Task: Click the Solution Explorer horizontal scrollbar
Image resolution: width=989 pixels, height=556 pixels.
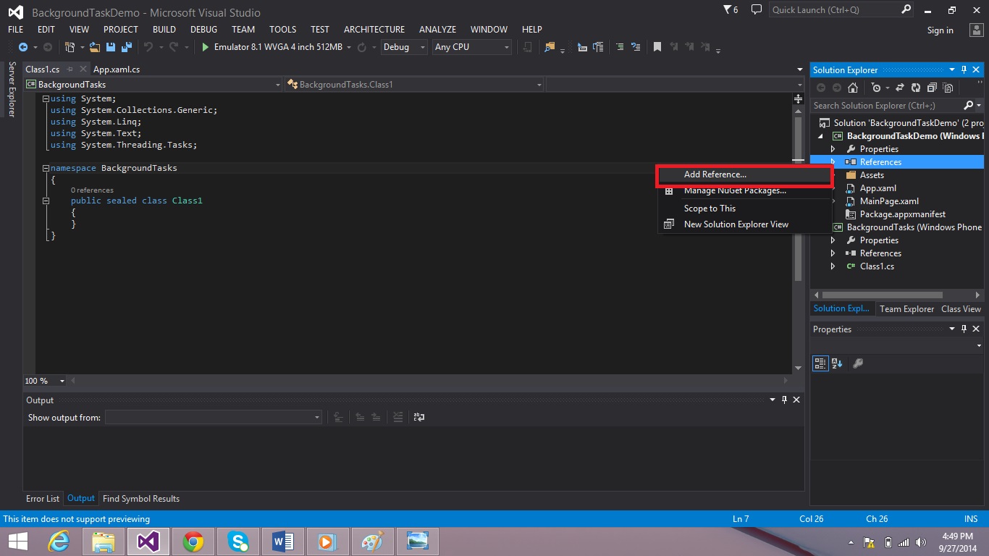Action: [x=882, y=295]
